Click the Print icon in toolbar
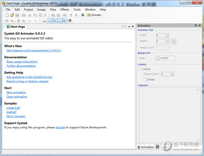The height and width of the screenshot is (156, 204). coord(23,15)
